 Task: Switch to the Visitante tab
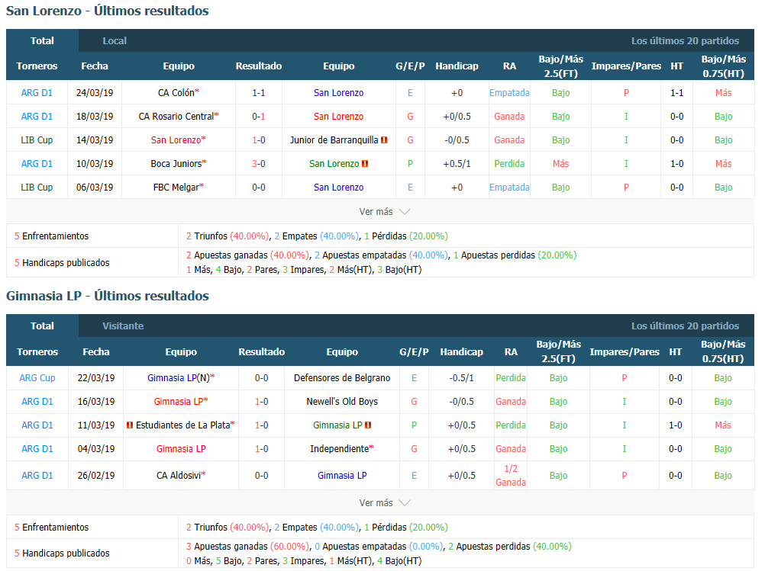[123, 326]
